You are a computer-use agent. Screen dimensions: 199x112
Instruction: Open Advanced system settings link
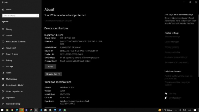[x=176, y=57]
